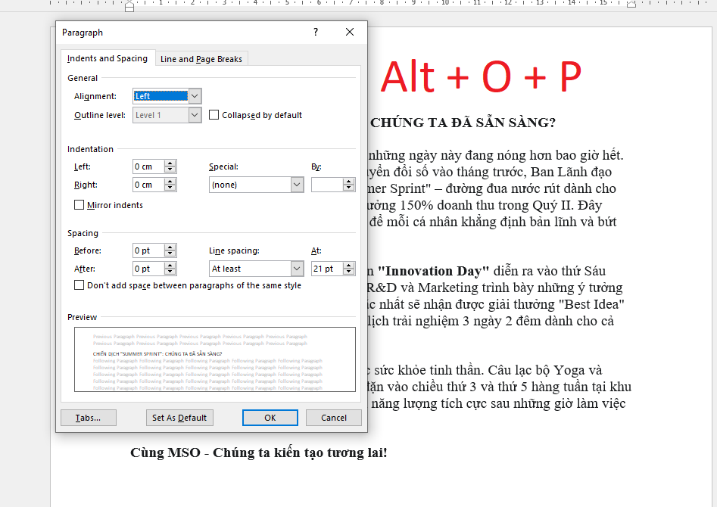This screenshot has height=507, width=717.
Task: Click the Set As Default button
Action: click(x=179, y=418)
